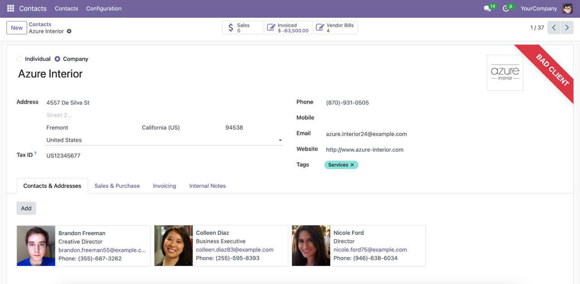The height and width of the screenshot is (284, 580).
Task: Switch to the Sales & Purchase tab
Action: (x=117, y=186)
